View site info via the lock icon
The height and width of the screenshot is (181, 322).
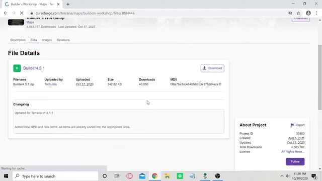tap(31, 13)
